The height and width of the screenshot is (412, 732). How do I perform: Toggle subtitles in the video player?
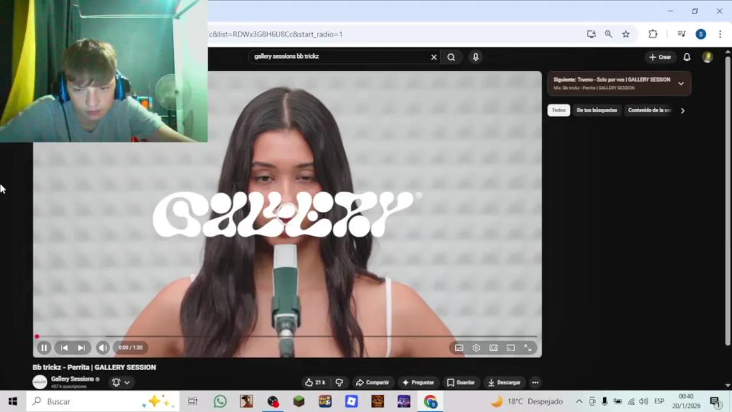click(x=459, y=347)
